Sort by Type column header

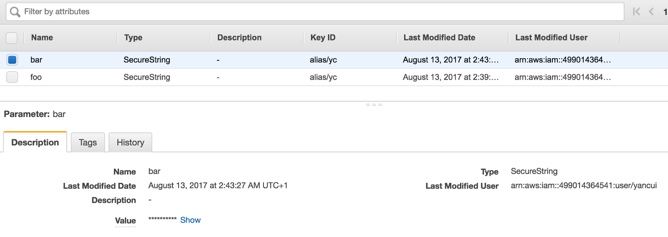pyautogui.click(x=133, y=37)
